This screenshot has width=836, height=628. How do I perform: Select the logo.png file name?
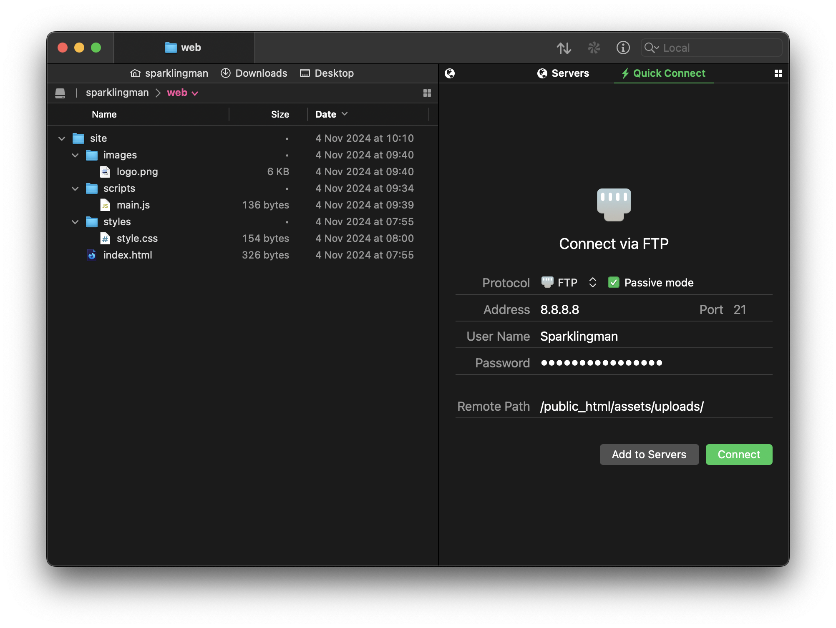[137, 172]
